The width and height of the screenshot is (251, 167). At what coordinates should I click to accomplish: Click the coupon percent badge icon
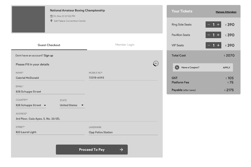(x=177, y=68)
